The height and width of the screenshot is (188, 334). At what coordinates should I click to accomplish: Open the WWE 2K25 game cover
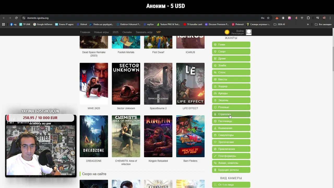pos(94,84)
